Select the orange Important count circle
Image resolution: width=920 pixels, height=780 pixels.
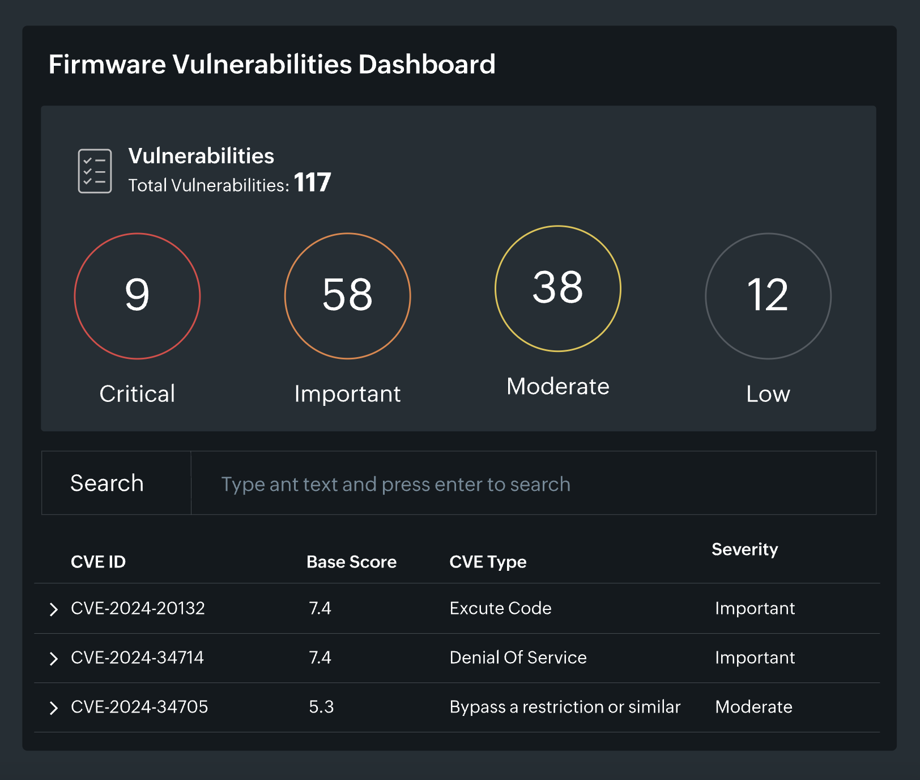click(347, 296)
